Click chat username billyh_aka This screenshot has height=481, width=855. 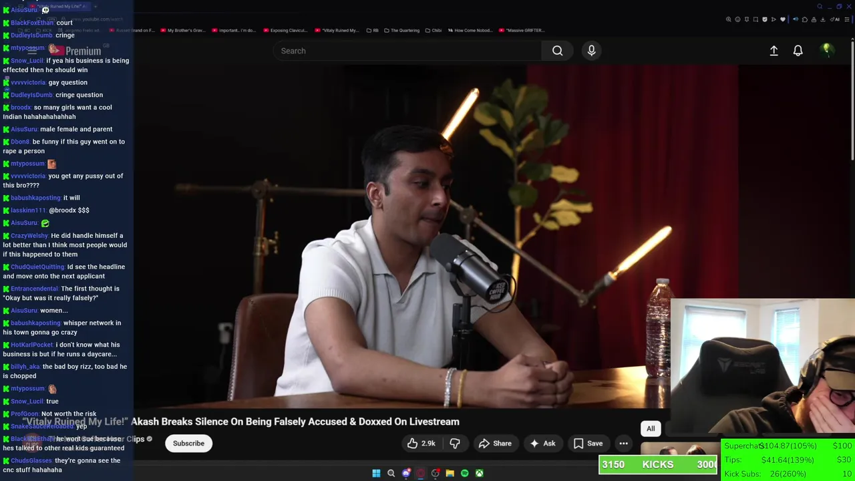[x=25, y=367]
